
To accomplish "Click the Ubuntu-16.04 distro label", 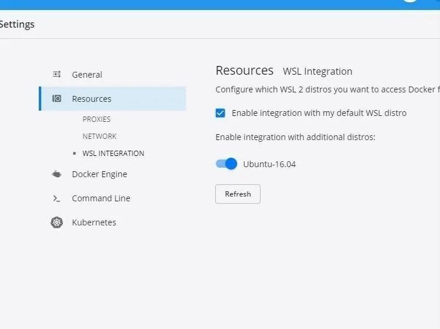I will tap(269, 164).
